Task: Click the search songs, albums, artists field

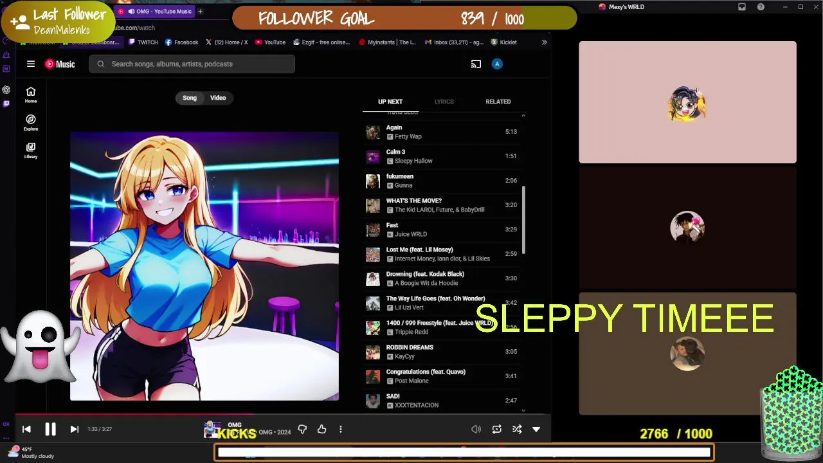Action: pyautogui.click(x=192, y=64)
